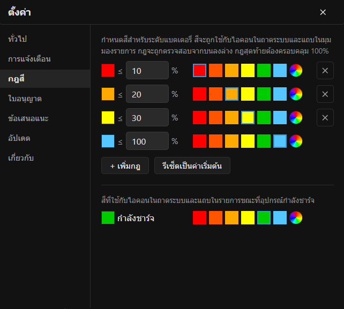Pick light blue palette swatch in 20% row
The image size is (344, 309).
click(x=280, y=94)
